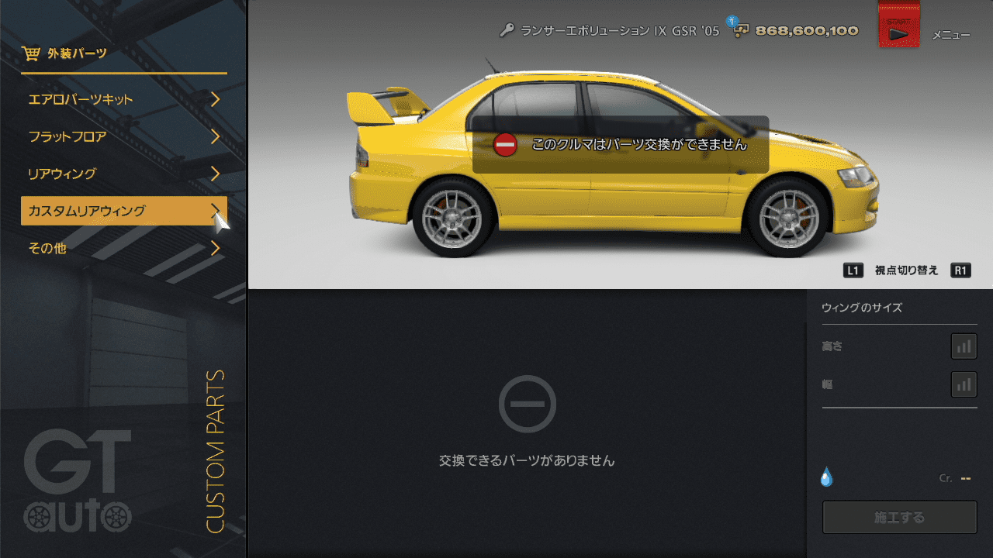The image size is (993, 558).
Task: Open the メニュー link at top right
Action: point(950,35)
